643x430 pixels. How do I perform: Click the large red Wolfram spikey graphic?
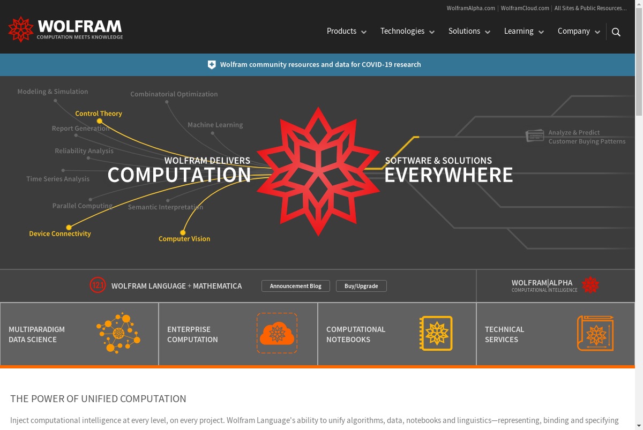click(x=318, y=171)
